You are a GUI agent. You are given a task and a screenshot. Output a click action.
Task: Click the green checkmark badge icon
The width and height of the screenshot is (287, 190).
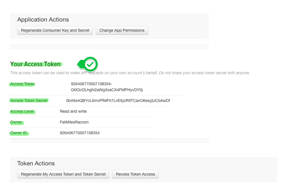tap(90, 64)
